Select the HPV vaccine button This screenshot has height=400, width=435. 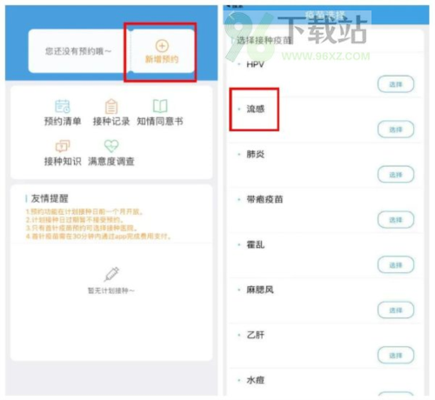coord(396,84)
